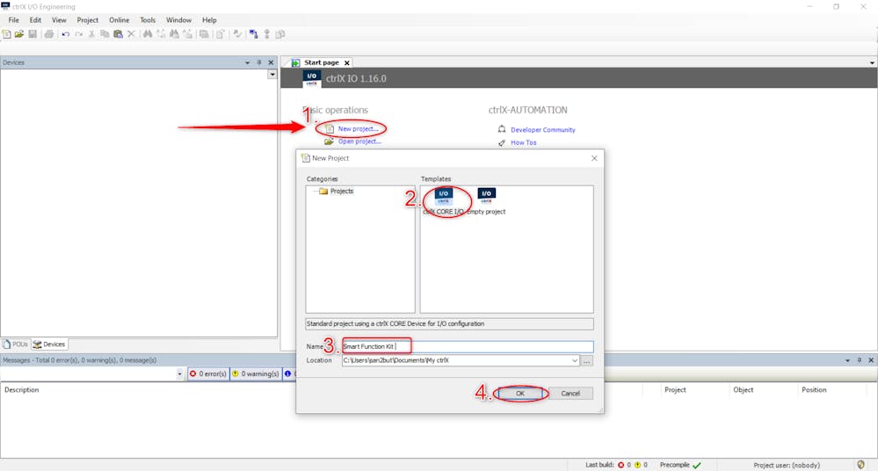The height and width of the screenshot is (471, 878).
Task: Click the Cut scissors toolbar icon
Action: coord(91,34)
